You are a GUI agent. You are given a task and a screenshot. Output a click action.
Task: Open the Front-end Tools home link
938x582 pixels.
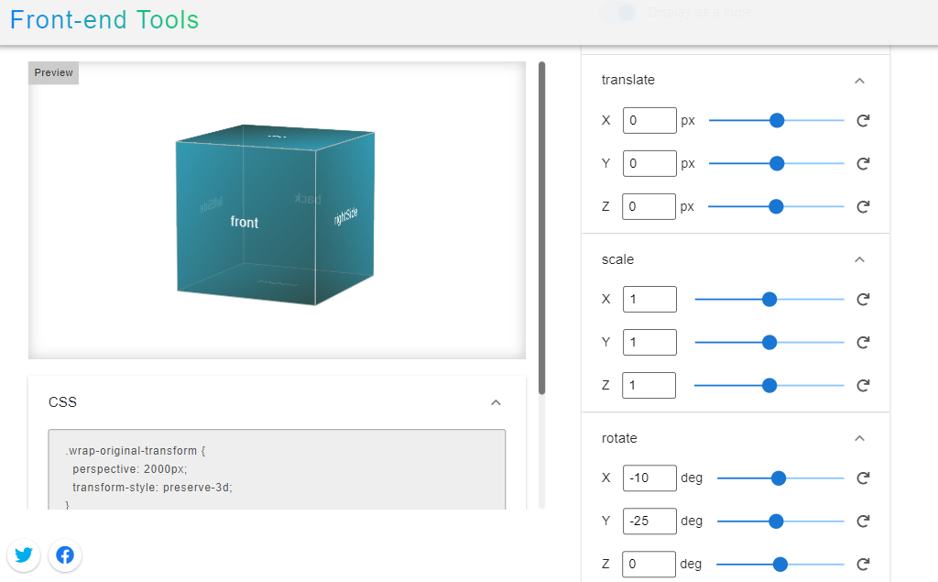point(104,19)
